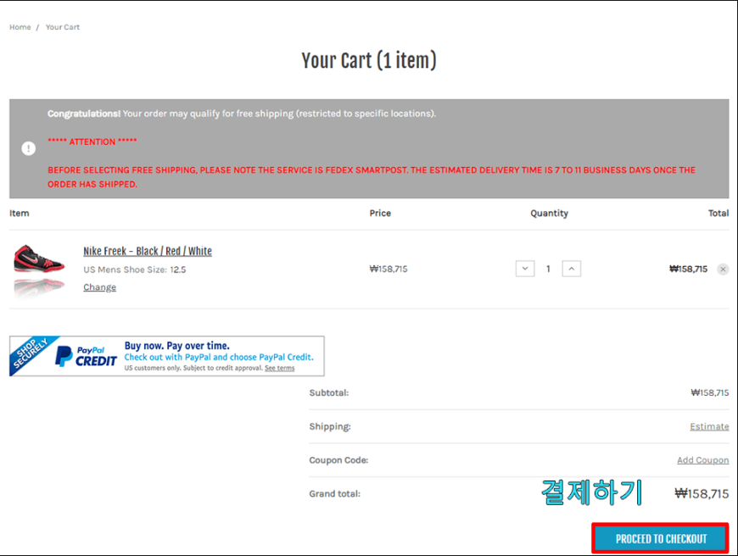View PayPal Credit terms

coord(280,368)
